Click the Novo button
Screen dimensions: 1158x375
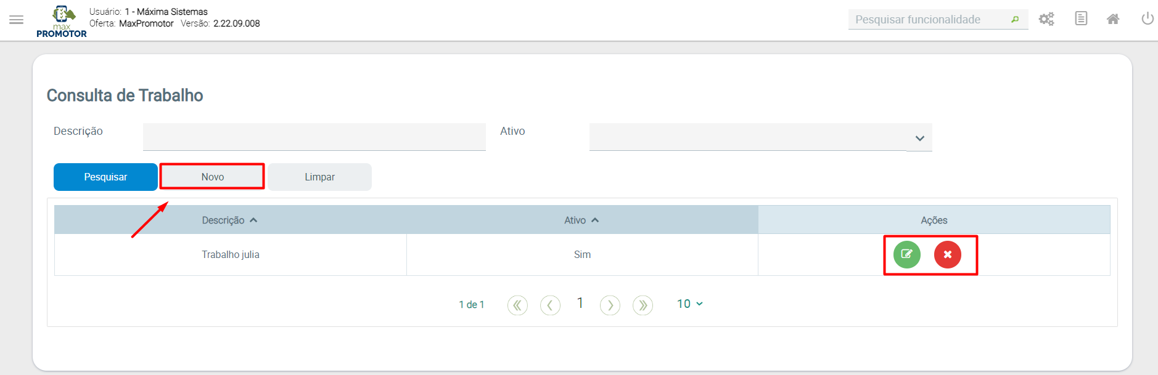coord(213,177)
